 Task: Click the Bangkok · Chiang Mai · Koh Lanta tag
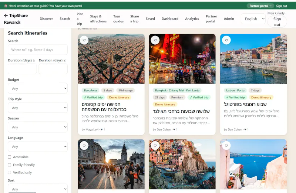pos(177,90)
